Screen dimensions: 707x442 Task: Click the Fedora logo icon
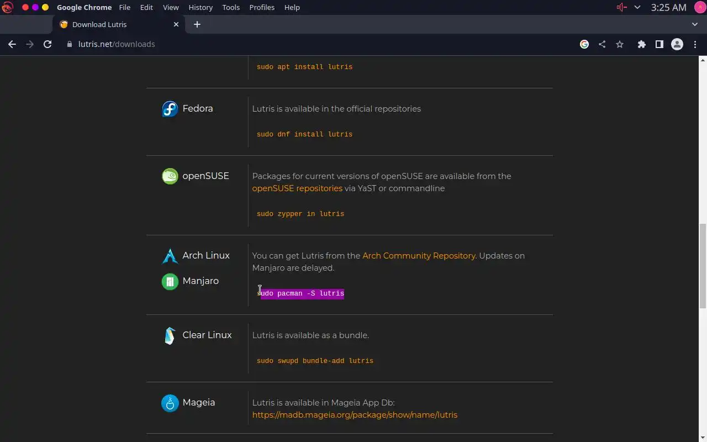tap(170, 109)
